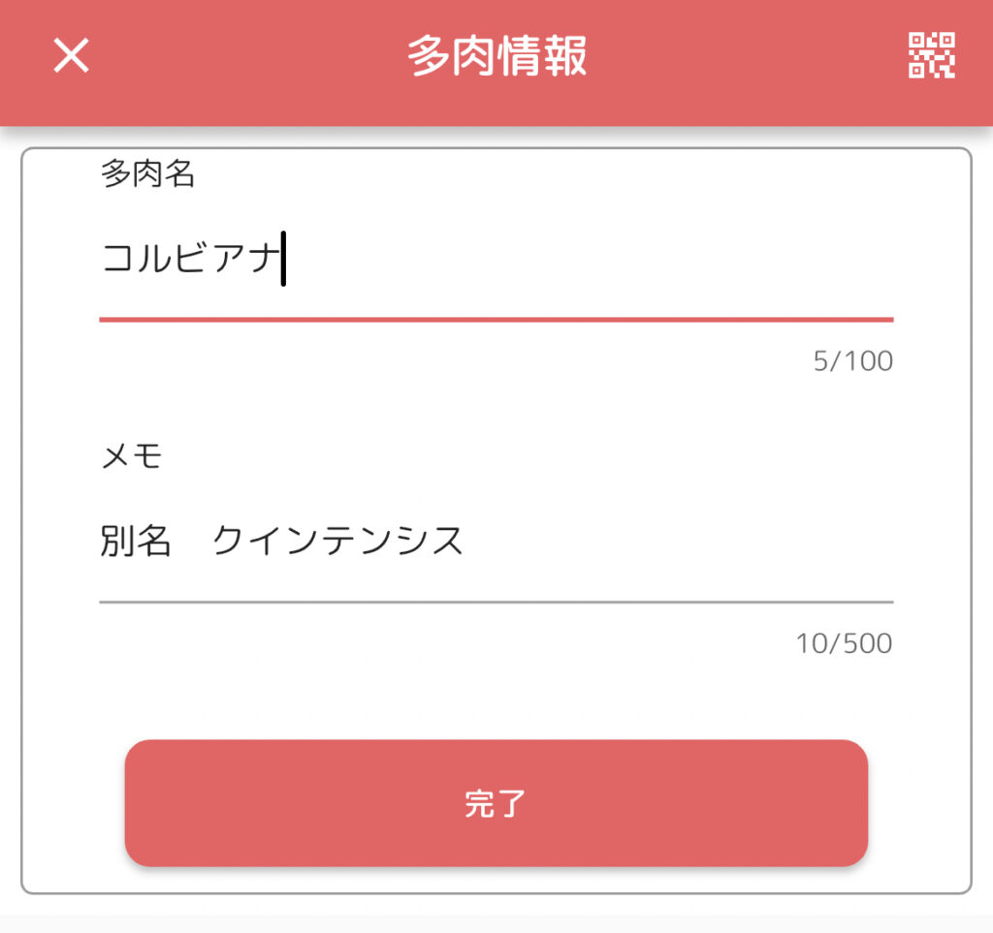993x933 pixels.
Task: Click the 5/100 character counter
Action: (852, 361)
